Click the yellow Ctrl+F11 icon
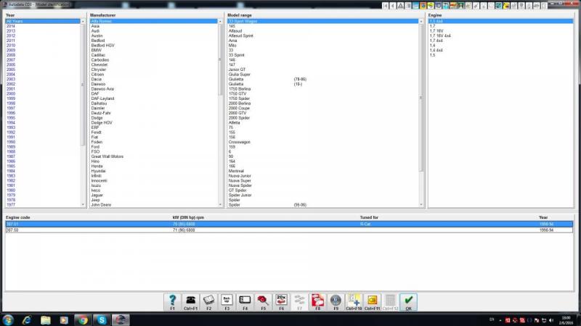The width and height of the screenshot is (581, 326). pyautogui.click(x=372, y=302)
